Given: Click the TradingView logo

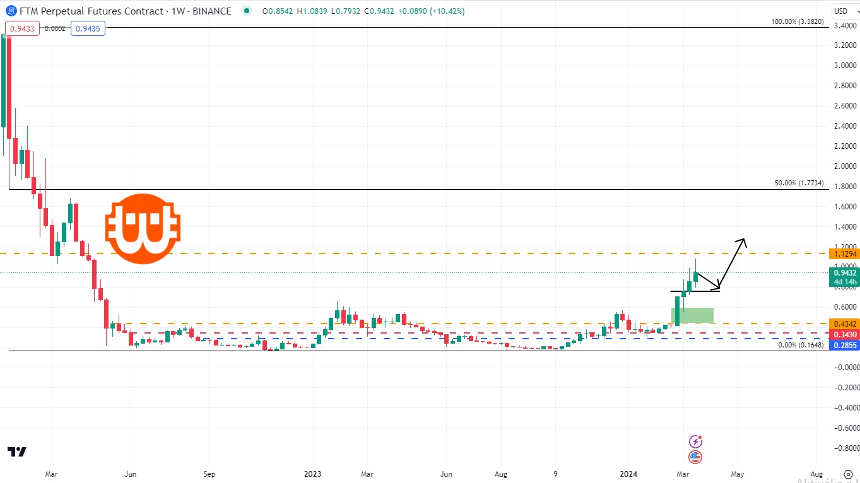Looking at the screenshot, I should pyautogui.click(x=17, y=451).
